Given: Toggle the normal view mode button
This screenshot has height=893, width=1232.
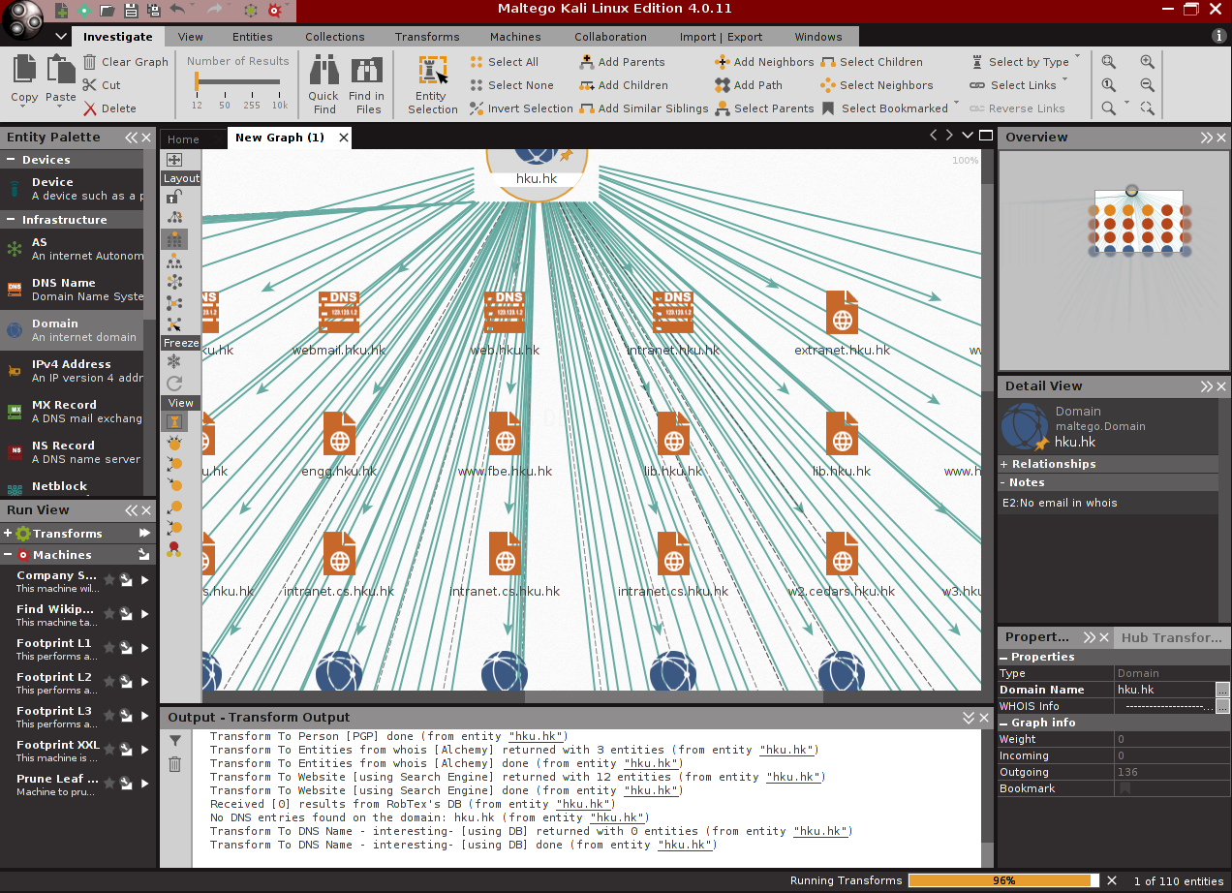Looking at the screenshot, I should pos(174,421).
